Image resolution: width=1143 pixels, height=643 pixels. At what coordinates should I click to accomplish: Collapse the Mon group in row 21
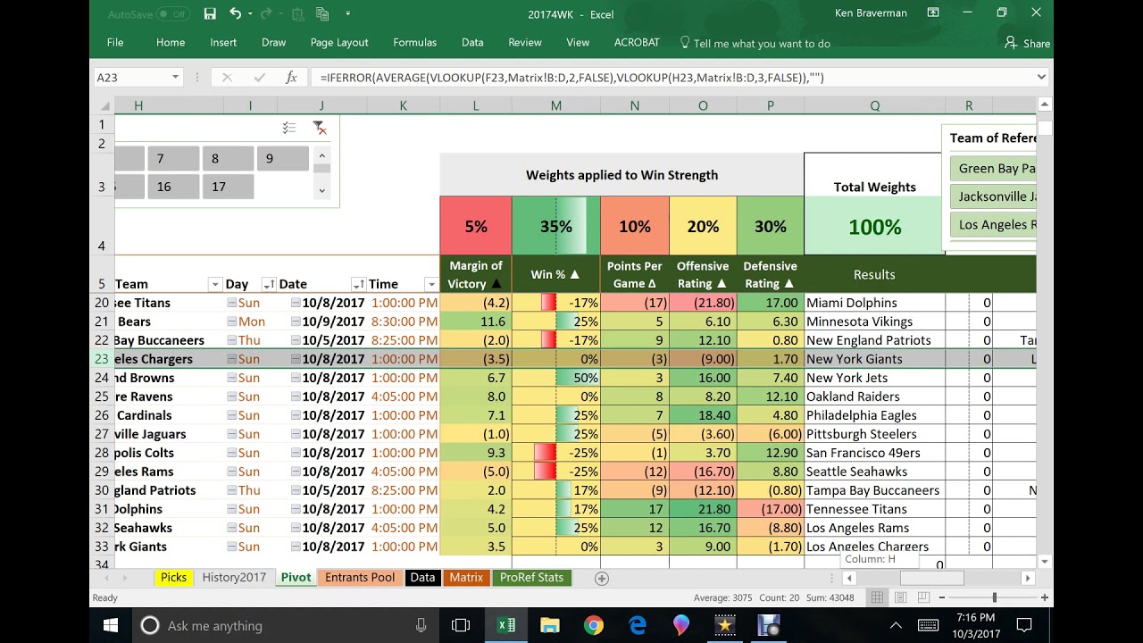pos(231,321)
